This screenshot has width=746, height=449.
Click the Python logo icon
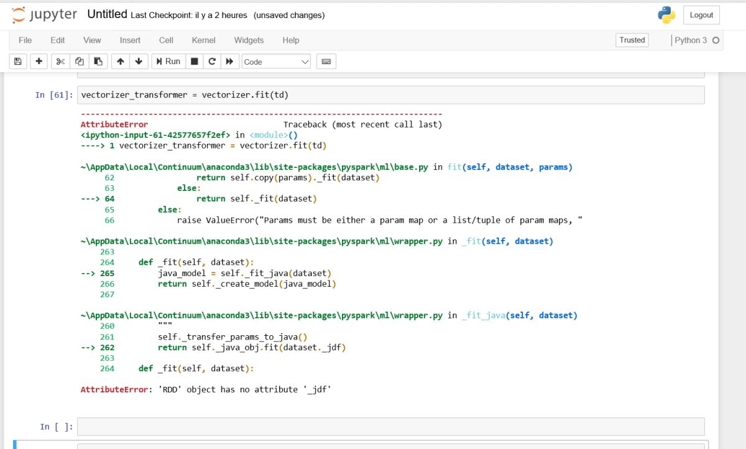[666, 15]
